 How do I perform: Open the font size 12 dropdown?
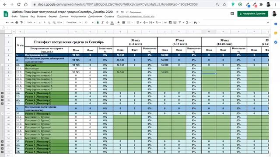point(89,23)
